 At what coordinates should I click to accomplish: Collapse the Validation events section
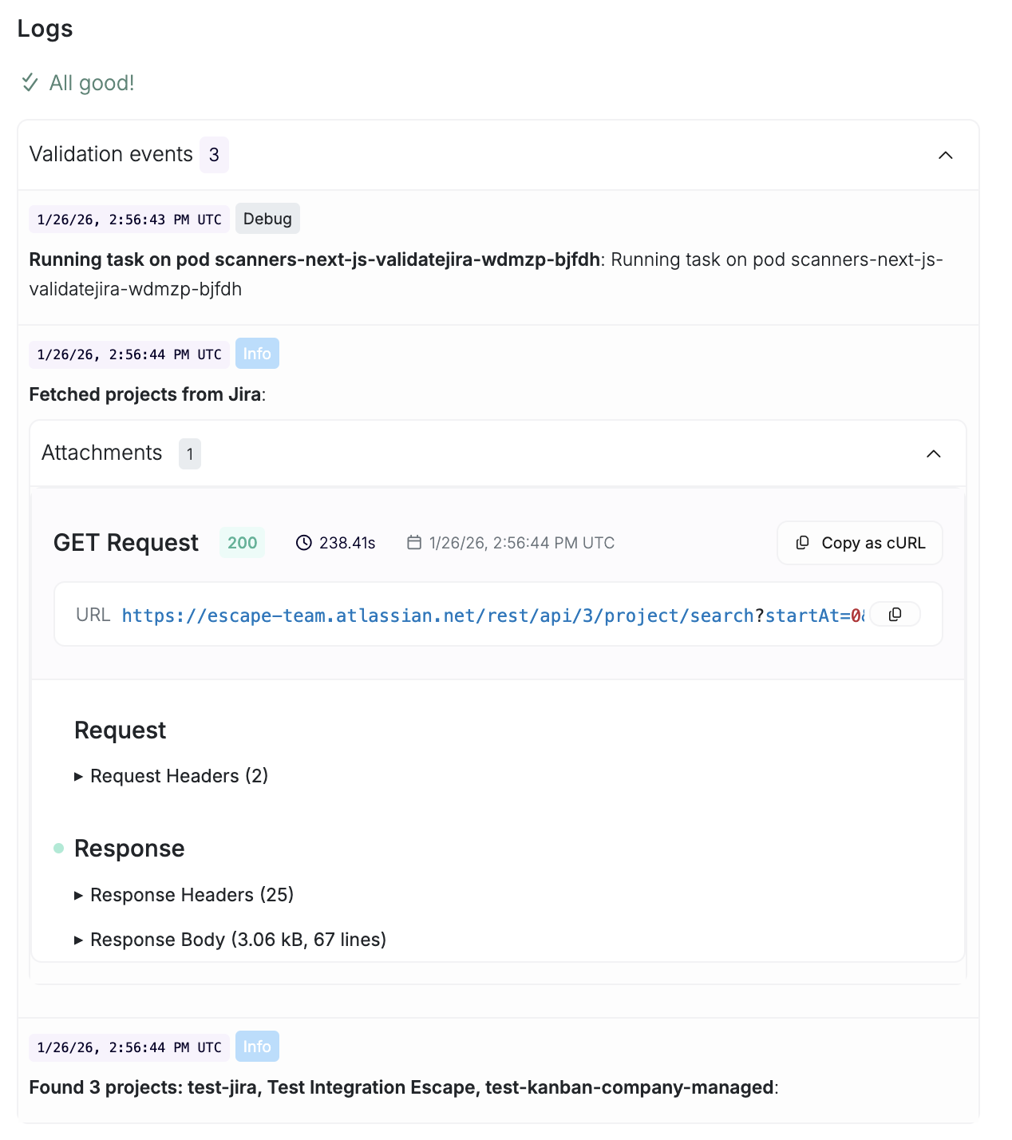(x=946, y=156)
